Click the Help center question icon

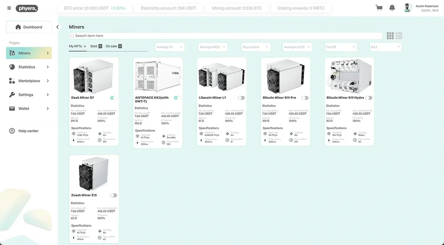12,131
